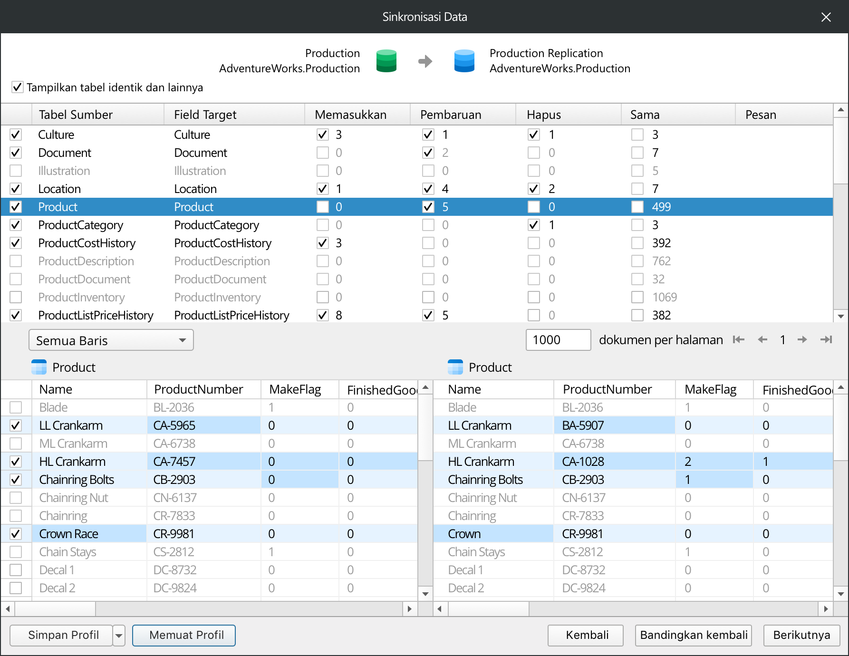
Task: Click the left Product table icon
Action: tap(39, 367)
